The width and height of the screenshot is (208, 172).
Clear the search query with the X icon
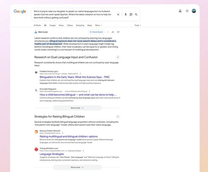point(118,14)
